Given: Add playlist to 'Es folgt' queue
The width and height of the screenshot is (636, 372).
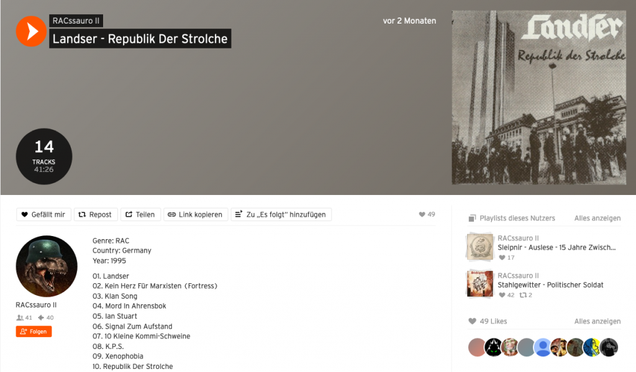Looking at the screenshot, I should point(281,215).
